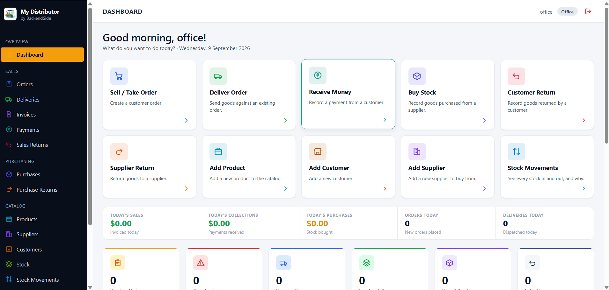Click the blue truck icon in the stats card
Image resolution: width=609 pixels, height=290 pixels.
[283, 263]
